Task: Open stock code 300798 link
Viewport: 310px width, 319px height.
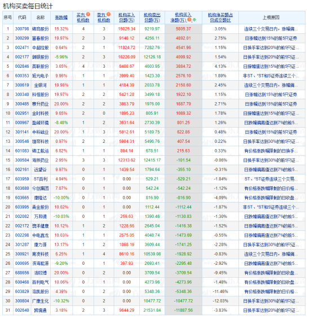Action: coord(22,29)
